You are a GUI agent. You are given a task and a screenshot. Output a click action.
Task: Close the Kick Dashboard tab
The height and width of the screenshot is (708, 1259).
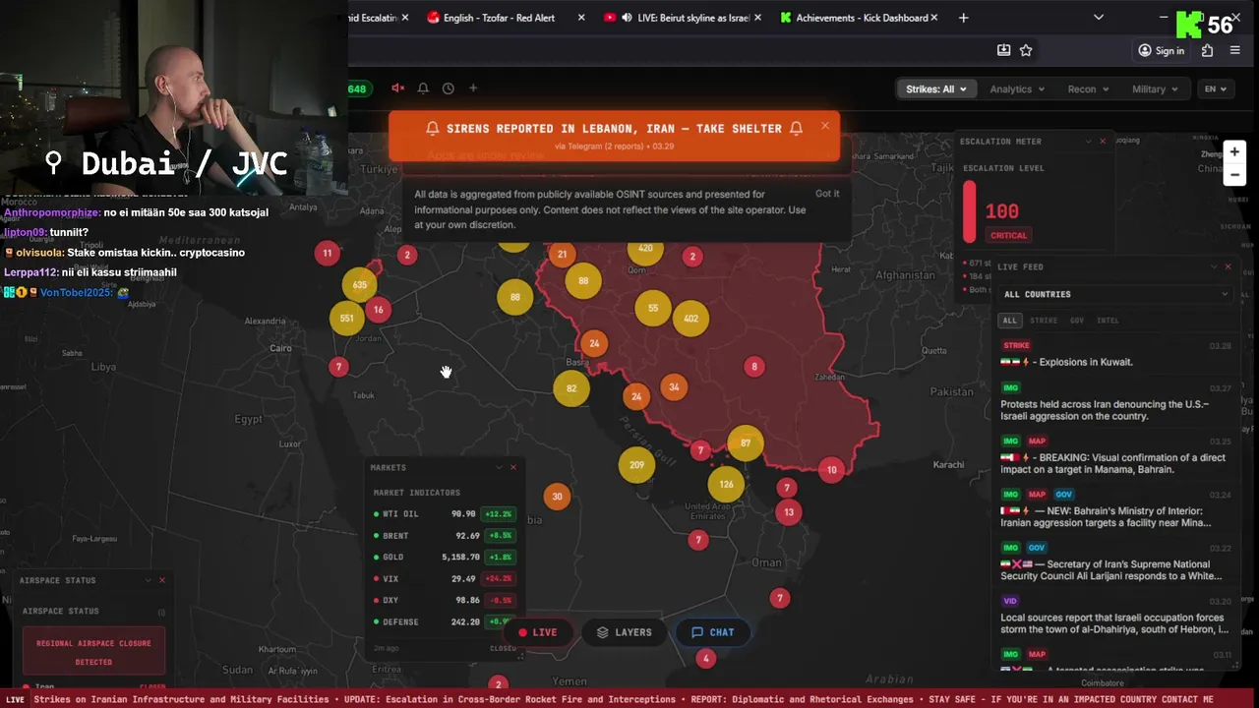[x=934, y=18]
